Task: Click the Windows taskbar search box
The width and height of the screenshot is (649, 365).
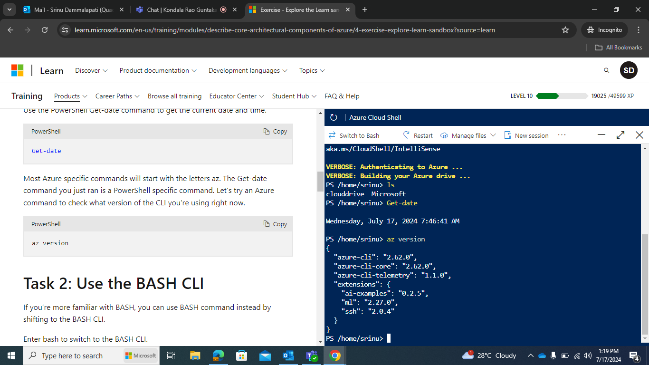Action: pos(91,355)
